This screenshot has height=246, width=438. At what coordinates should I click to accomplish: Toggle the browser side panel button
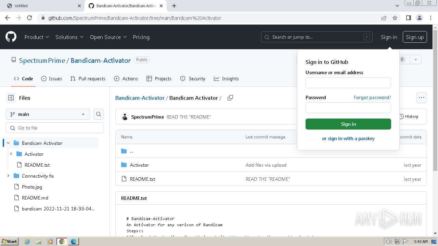tap(408, 18)
